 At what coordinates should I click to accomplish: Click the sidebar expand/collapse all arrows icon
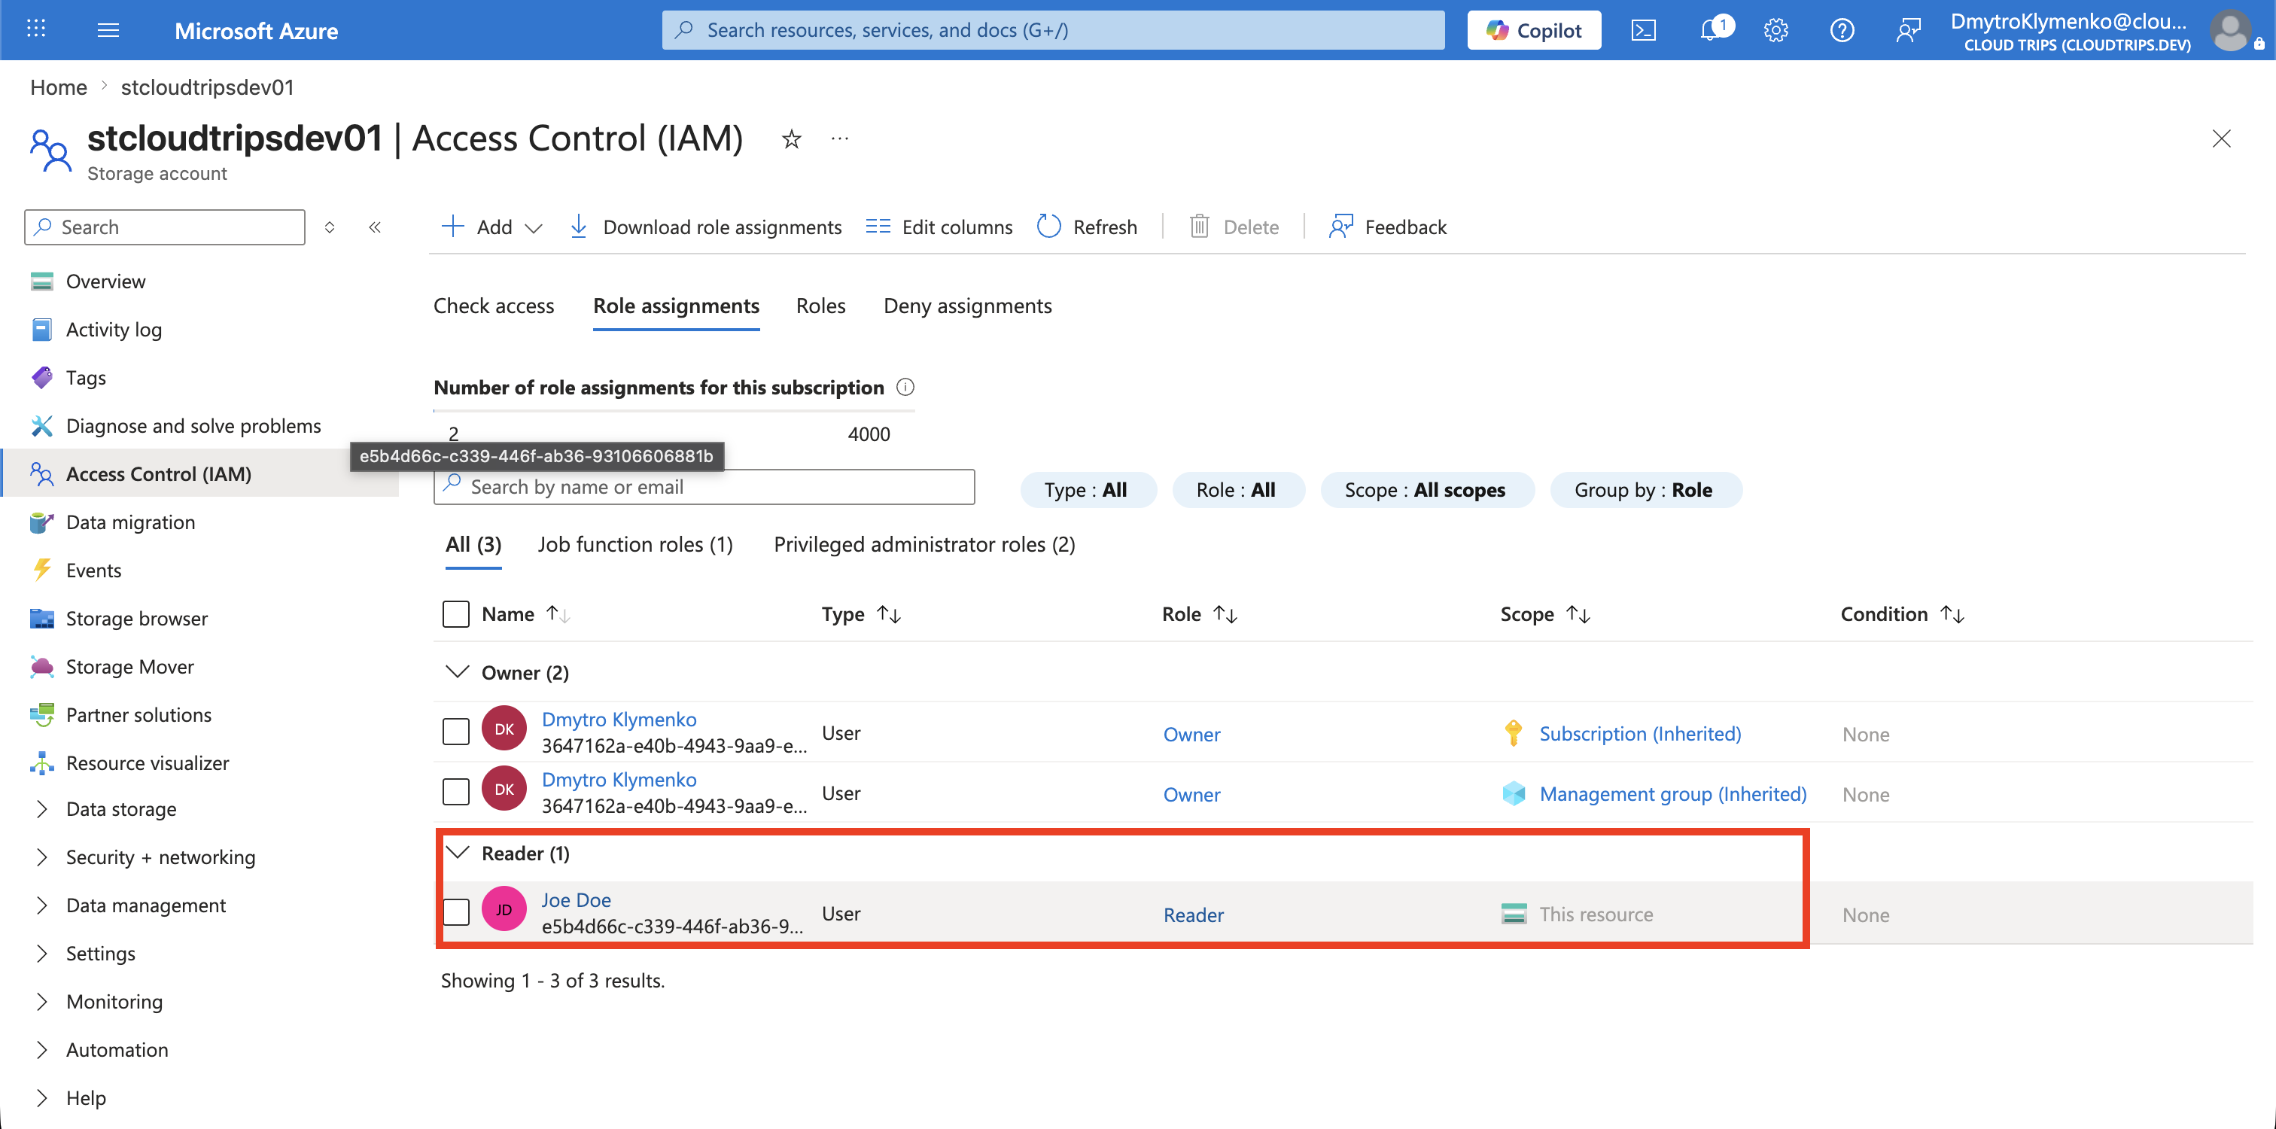click(x=330, y=227)
